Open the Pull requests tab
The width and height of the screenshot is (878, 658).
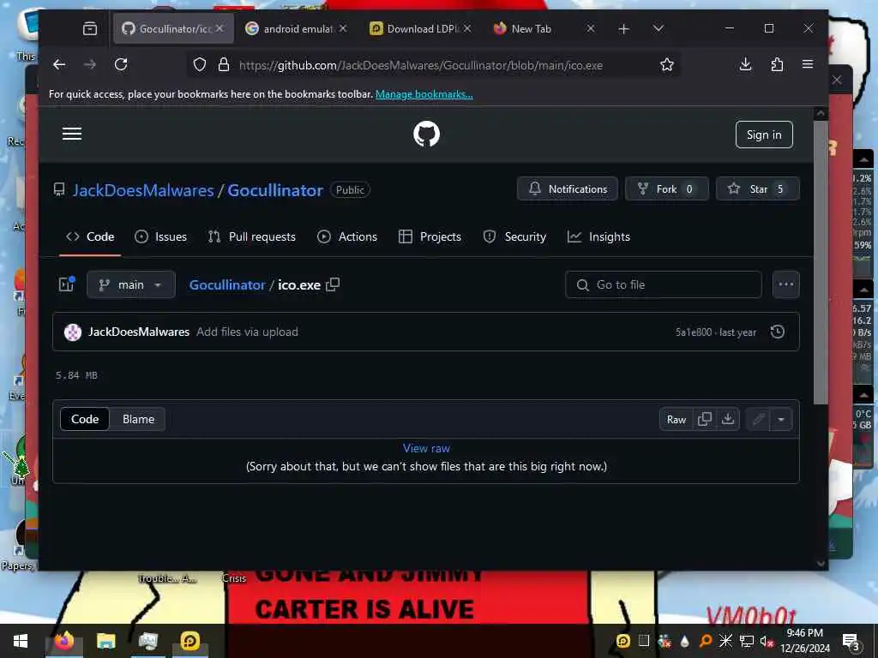251,236
